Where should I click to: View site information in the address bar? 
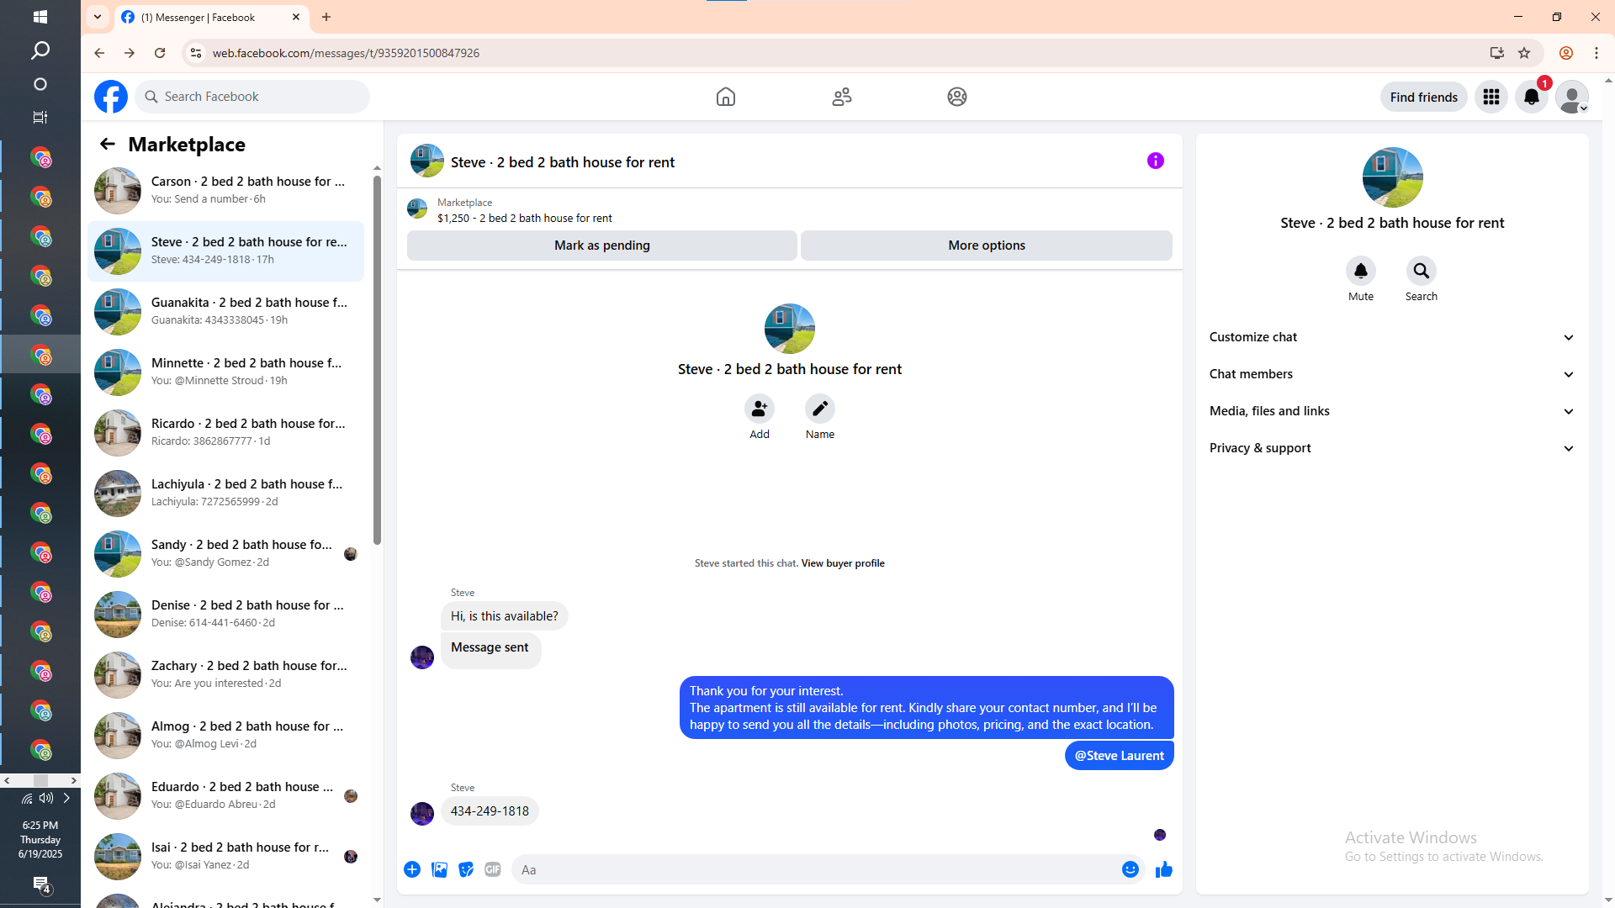click(195, 53)
